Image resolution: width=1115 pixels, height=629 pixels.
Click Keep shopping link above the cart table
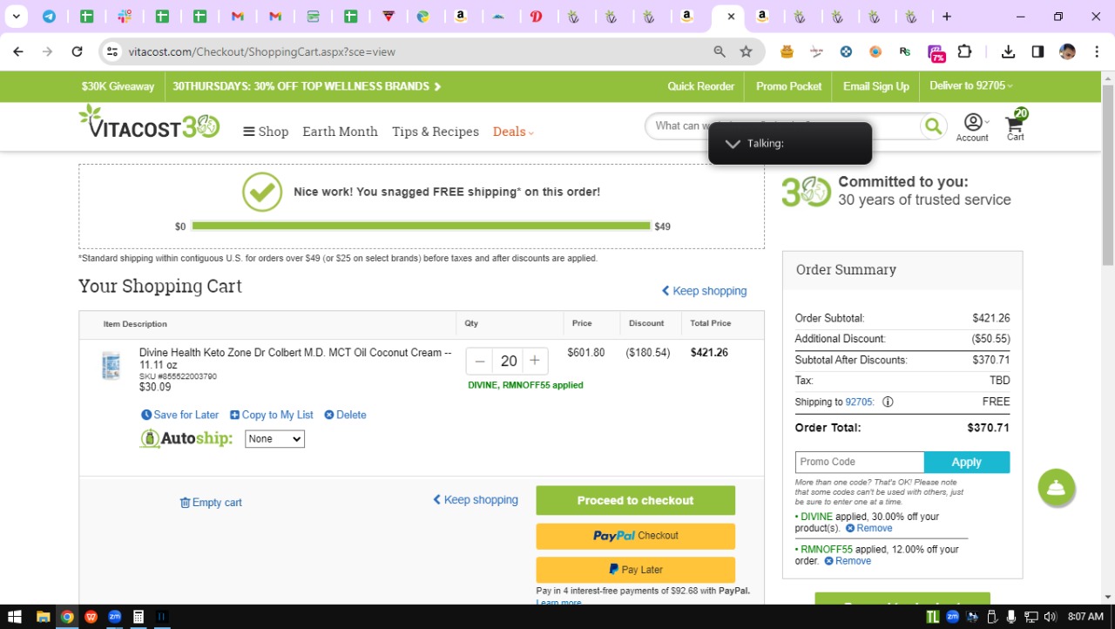(704, 291)
